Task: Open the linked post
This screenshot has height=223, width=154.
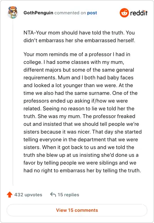Action: (x=92, y=13)
